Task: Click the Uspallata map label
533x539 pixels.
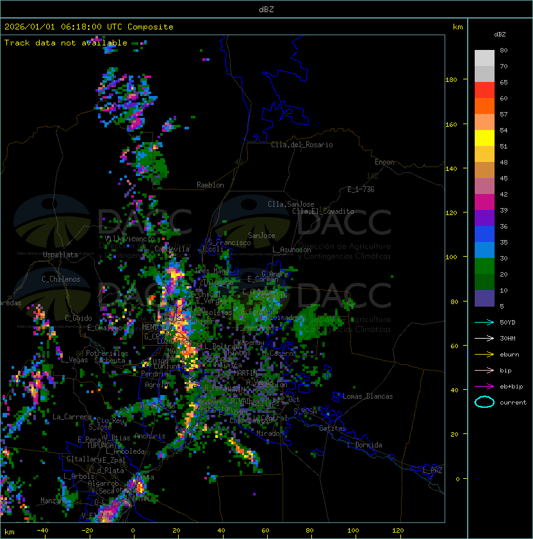Action: click(60, 255)
